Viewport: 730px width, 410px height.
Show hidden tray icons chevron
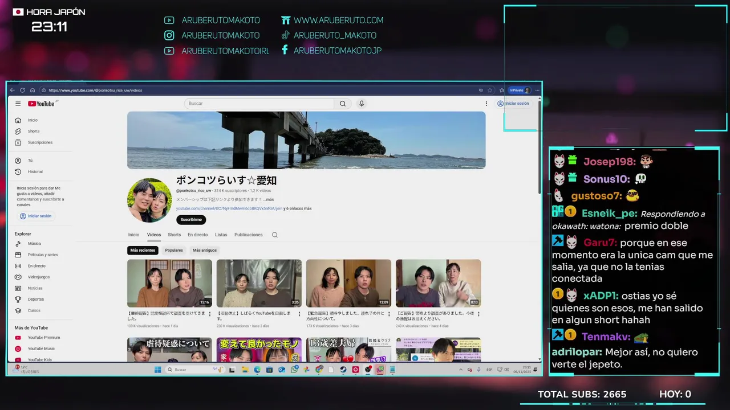pyautogui.click(x=461, y=370)
